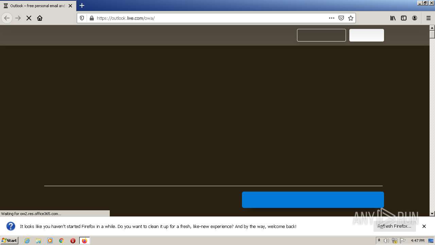Bookmark this page with the star
Viewport: 435px width, 245px height.
tap(351, 18)
